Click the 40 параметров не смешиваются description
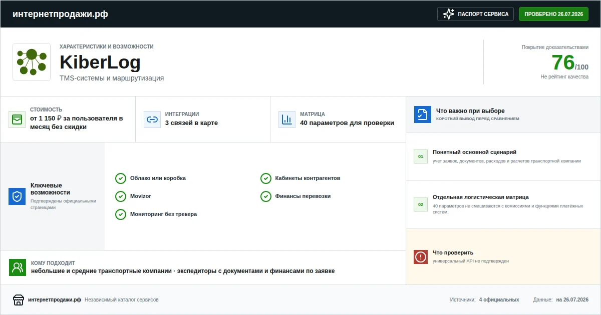This screenshot has height=315, width=601. (x=508, y=208)
